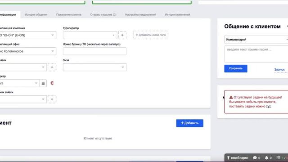Expand the заявки dropdown list

coord(23,67)
